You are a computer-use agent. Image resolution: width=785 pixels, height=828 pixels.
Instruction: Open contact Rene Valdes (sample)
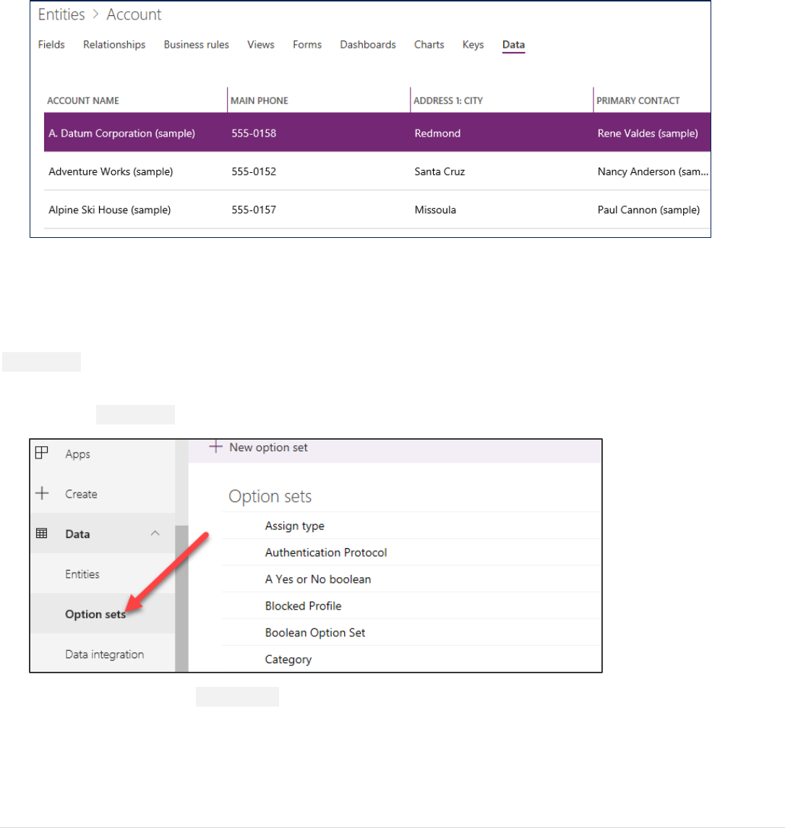648,134
